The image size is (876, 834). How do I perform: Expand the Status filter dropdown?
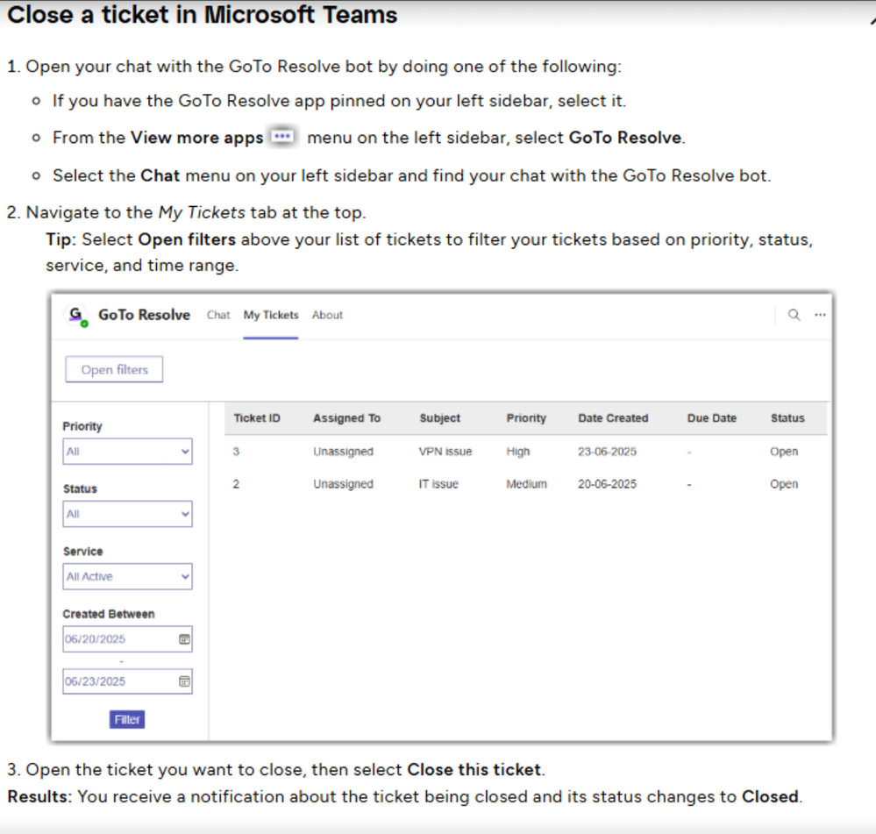(127, 514)
